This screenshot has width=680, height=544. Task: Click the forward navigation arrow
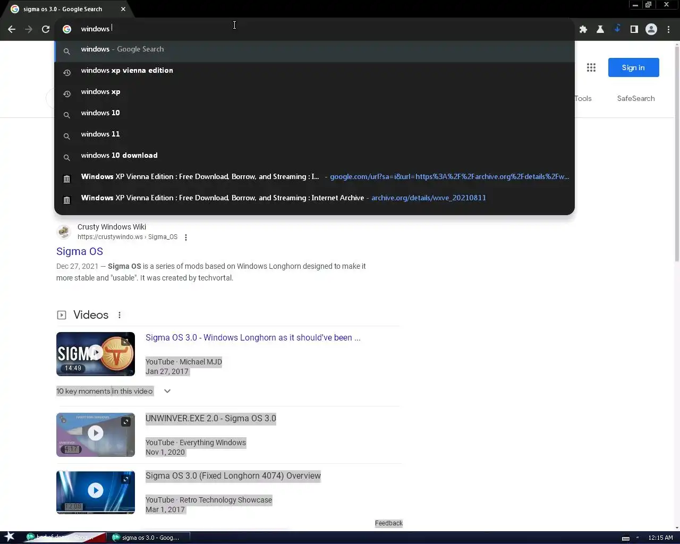[29, 29]
